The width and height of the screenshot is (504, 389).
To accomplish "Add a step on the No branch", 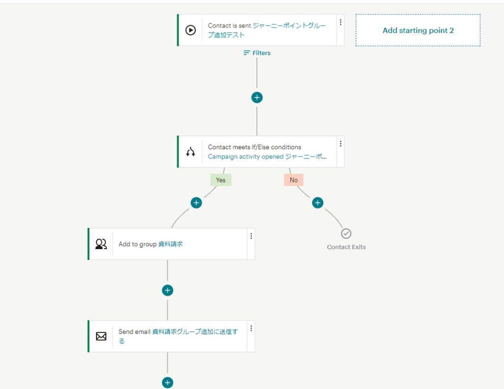I will click(x=318, y=202).
